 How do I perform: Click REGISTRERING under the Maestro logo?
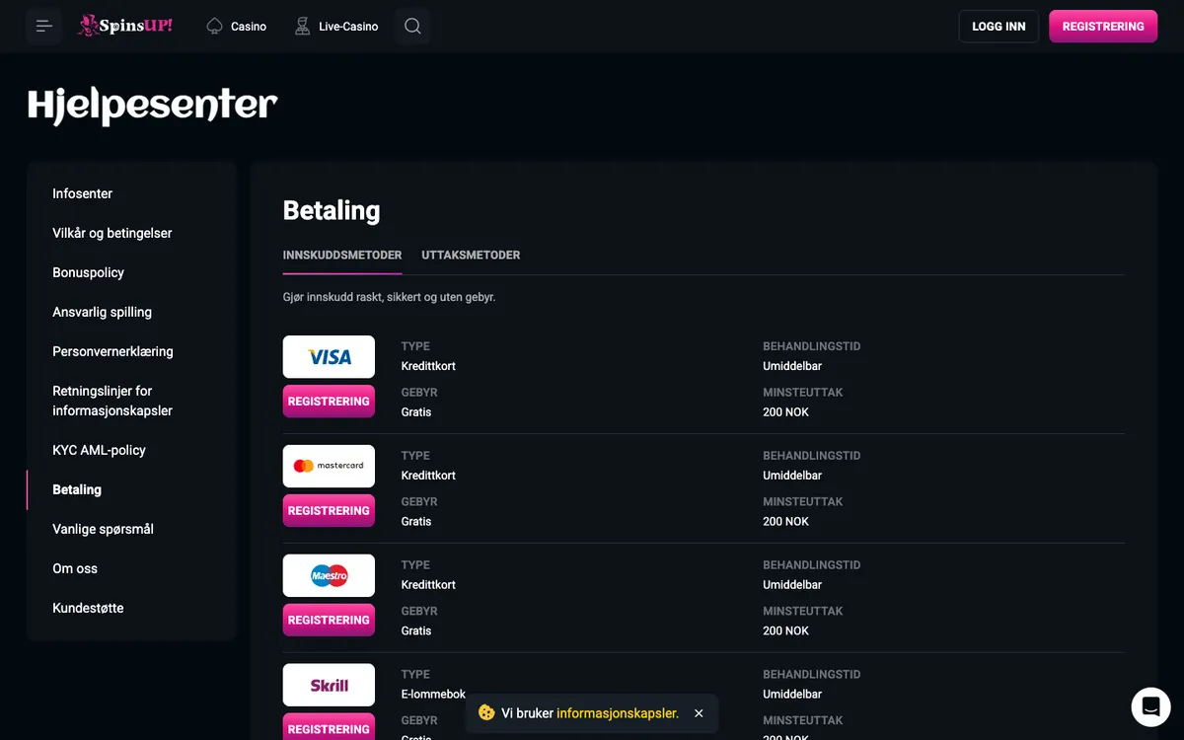coord(329,621)
